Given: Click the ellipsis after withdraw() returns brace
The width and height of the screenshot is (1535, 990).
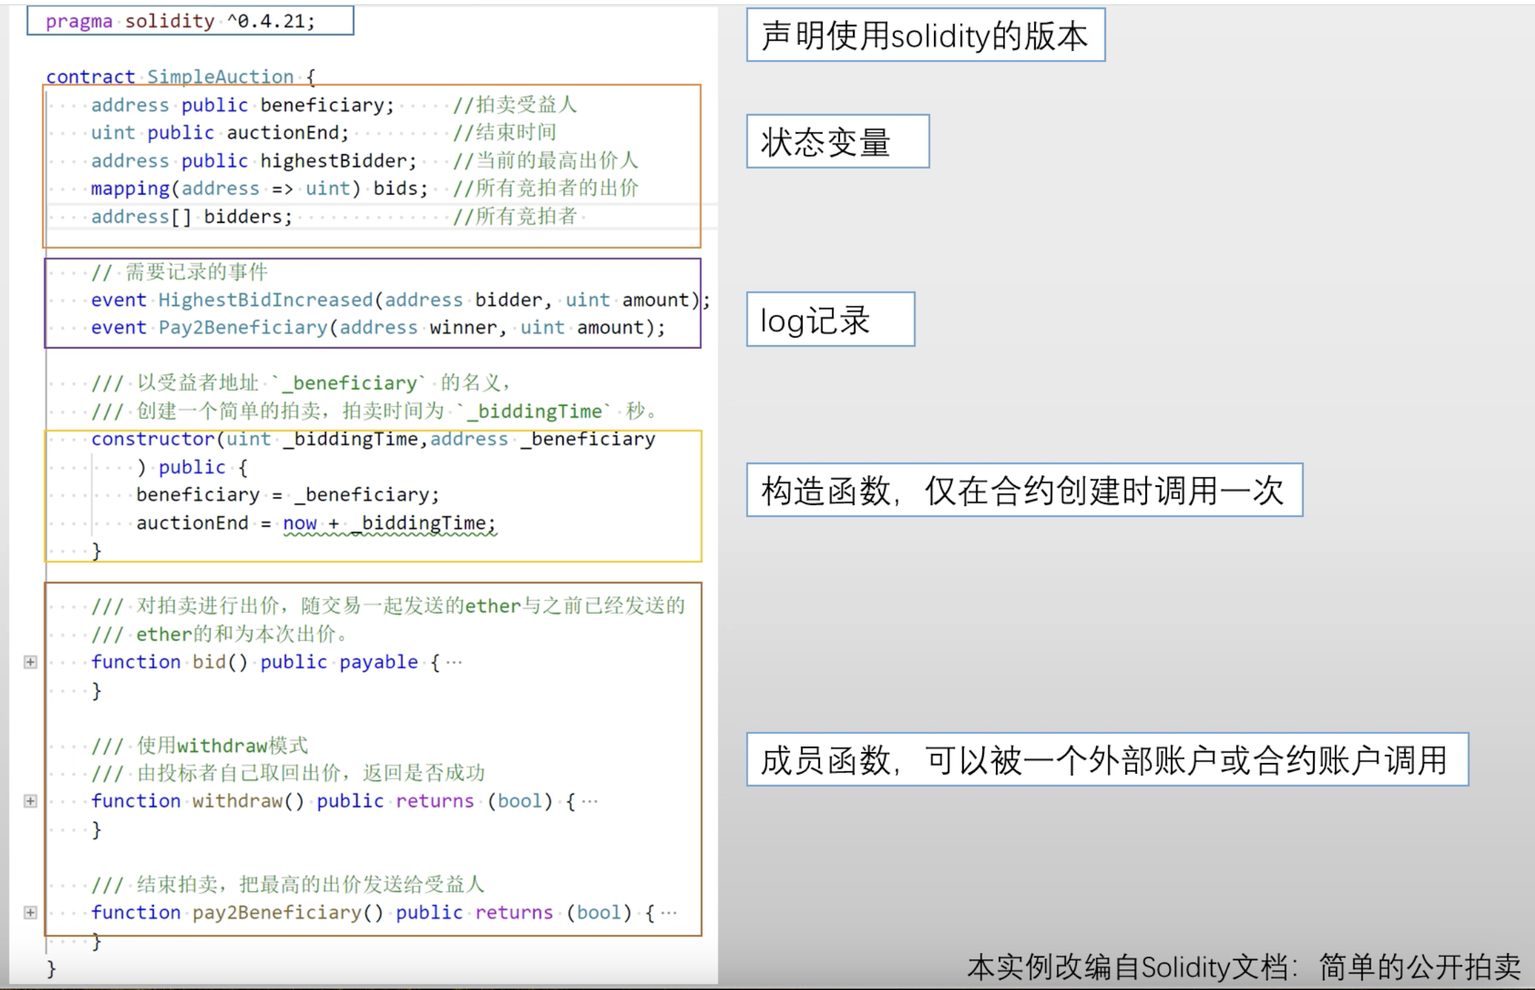Looking at the screenshot, I should (589, 802).
